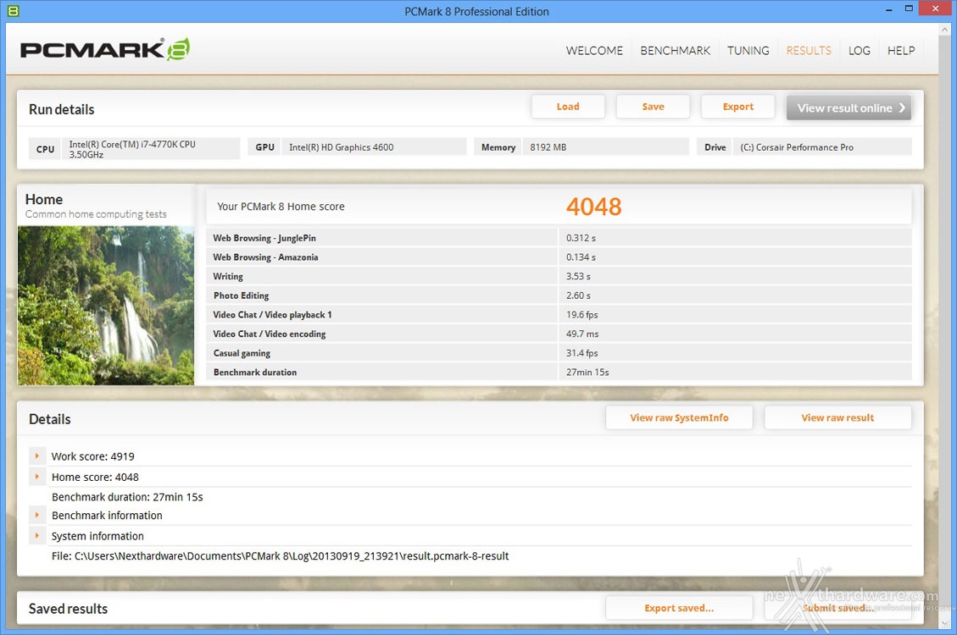Select the Web Browsing - JunglePin row
Screen dimensions: 957x635
[x=559, y=238]
